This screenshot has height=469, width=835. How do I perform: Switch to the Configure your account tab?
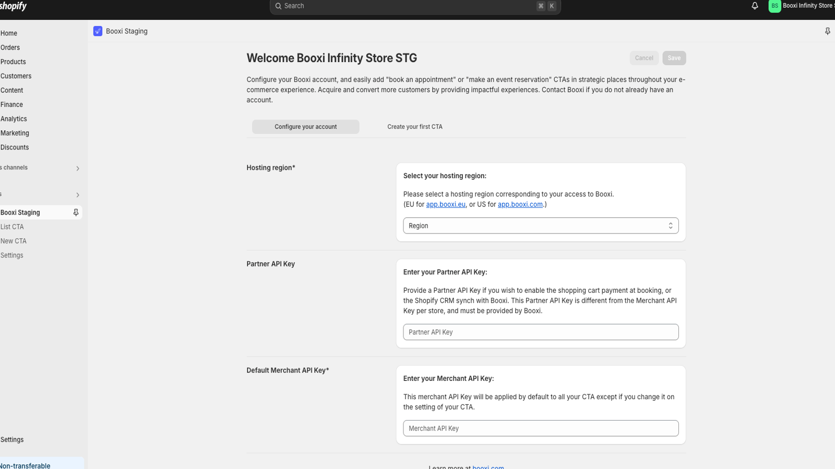click(305, 127)
